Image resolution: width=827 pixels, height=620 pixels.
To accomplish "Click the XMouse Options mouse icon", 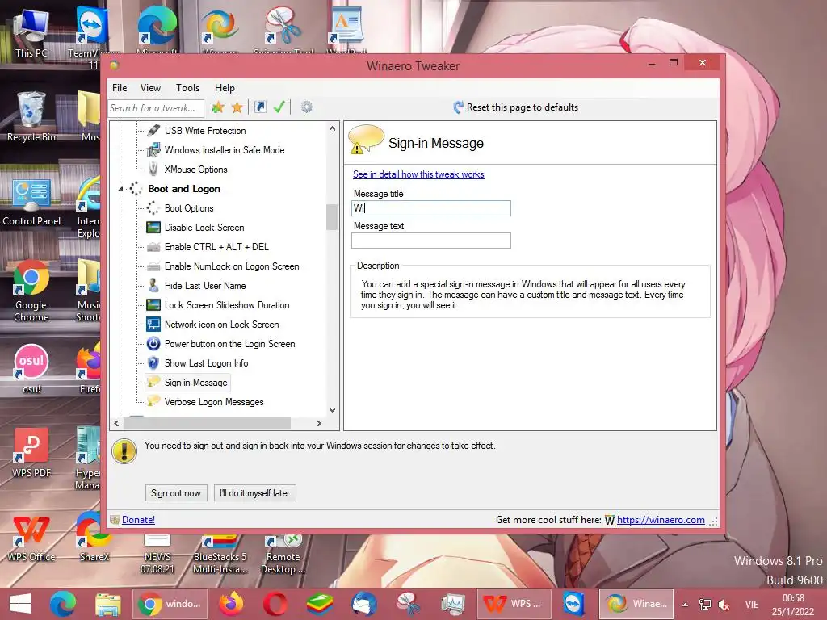I will (x=153, y=170).
